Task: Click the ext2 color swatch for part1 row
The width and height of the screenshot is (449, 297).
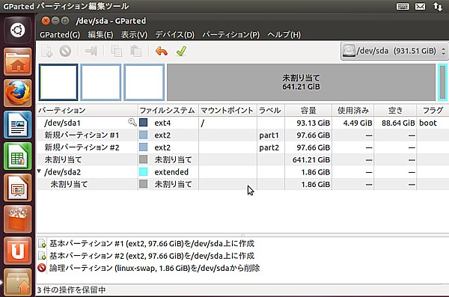Action: pyautogui.click(x=143, y=135)
